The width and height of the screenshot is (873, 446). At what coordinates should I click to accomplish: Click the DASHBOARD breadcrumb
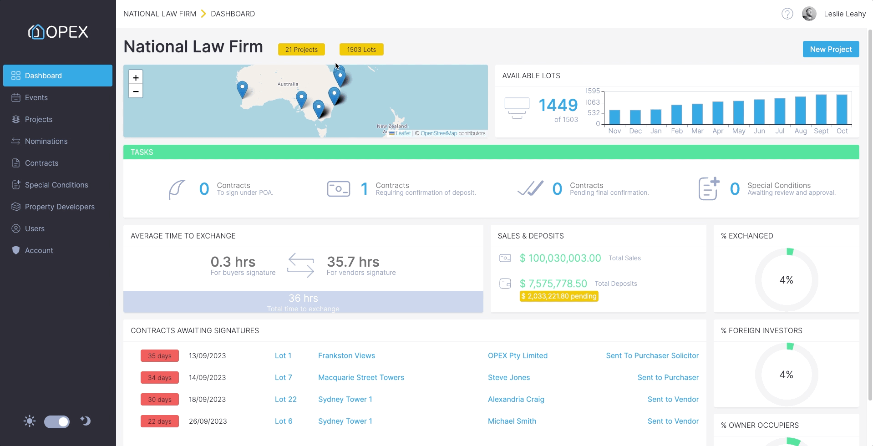point(233,14)
